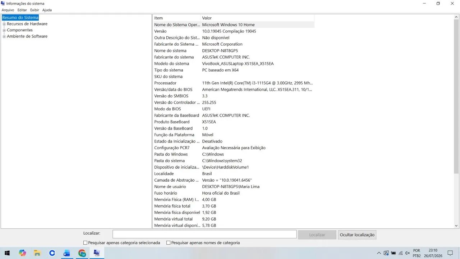Select the Versão row
This screenshot has height=259, width=460.
[x=234, y=31]
